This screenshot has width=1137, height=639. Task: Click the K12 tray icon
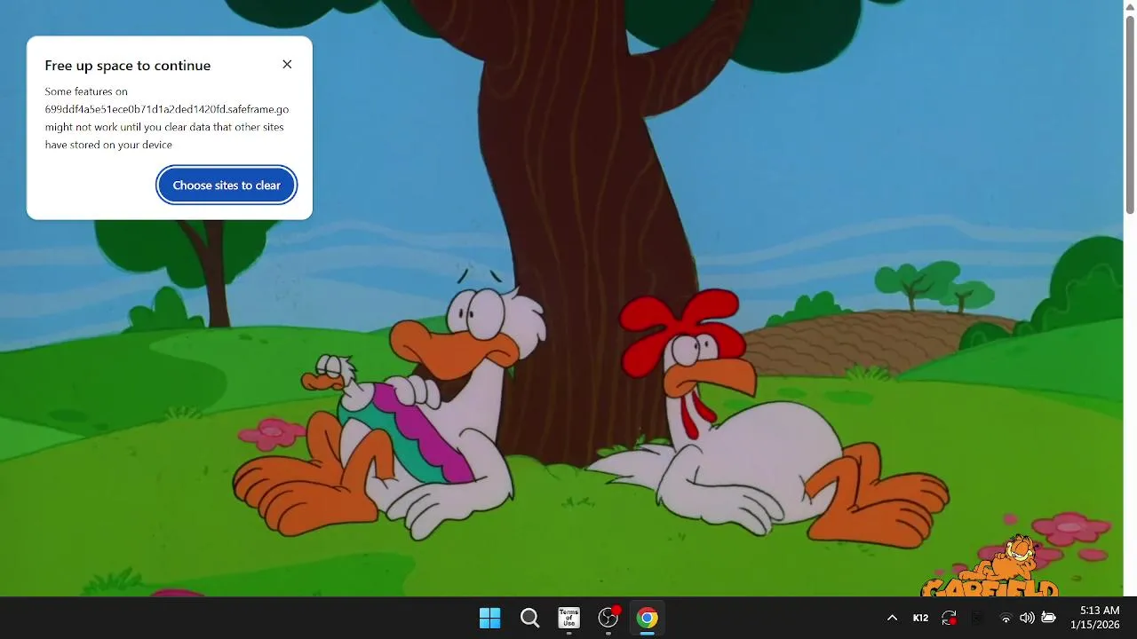click(920, 618)
